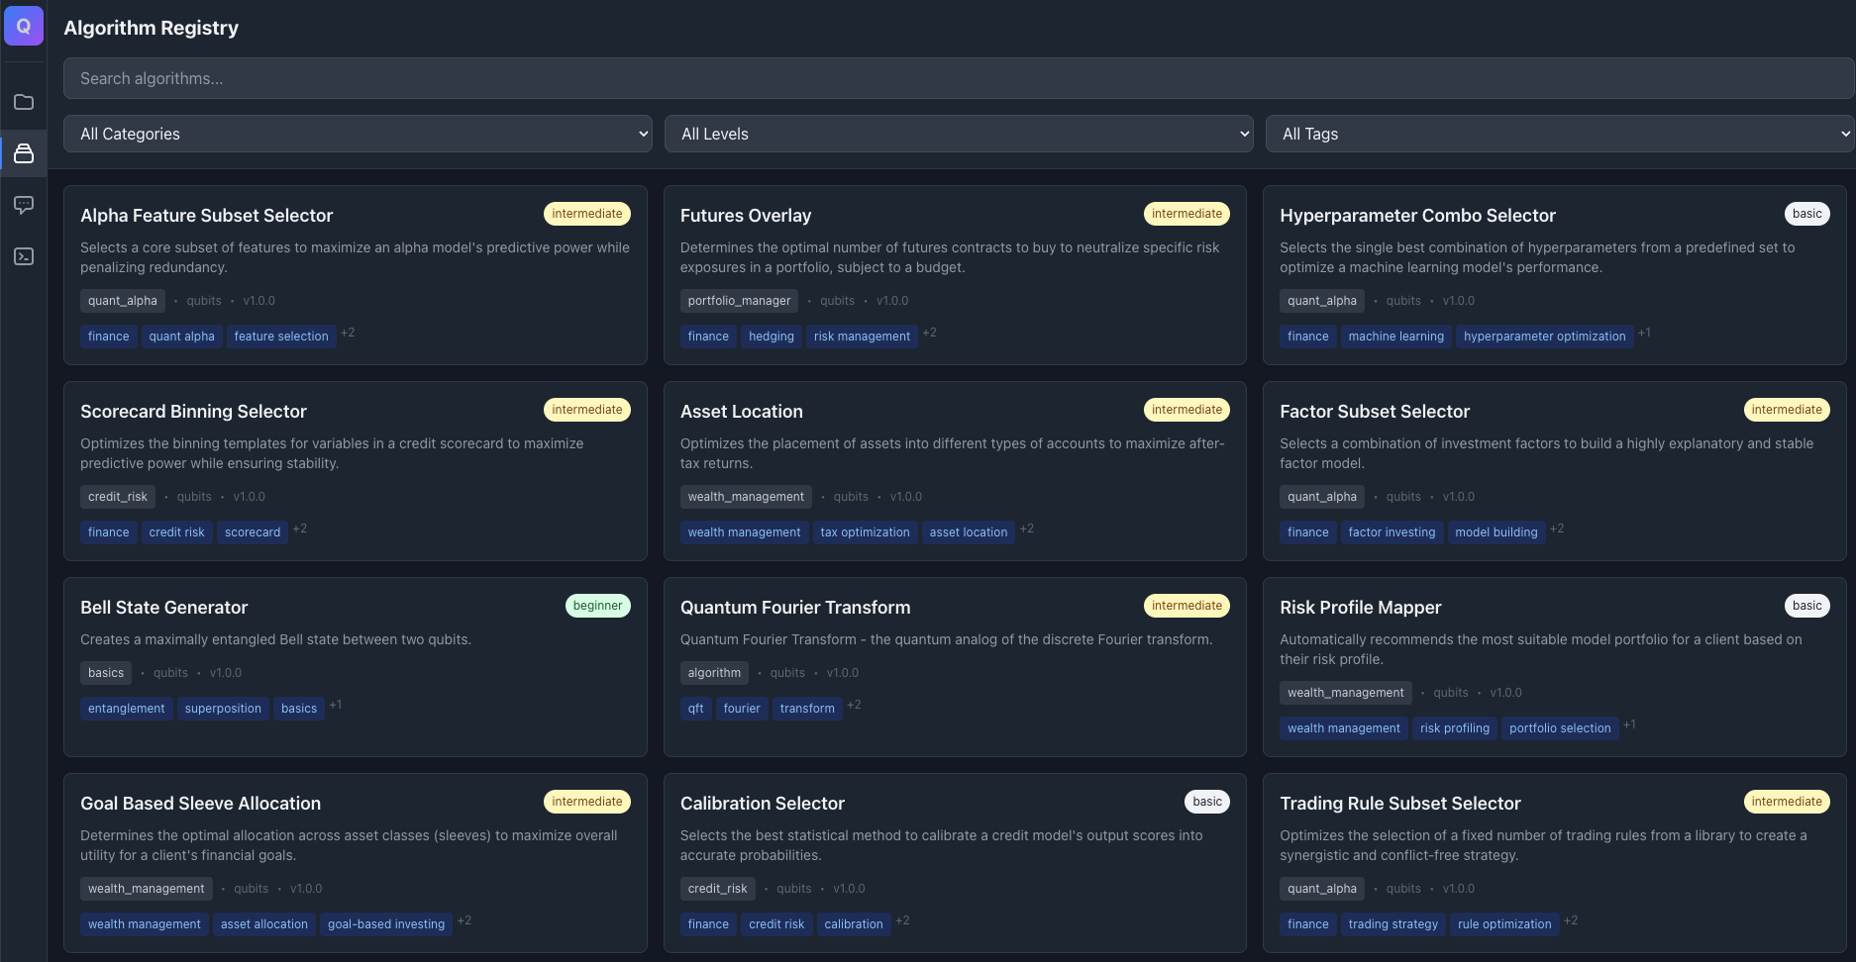
Task: Focus the Search algorithms input field
Action: [958, 78]
